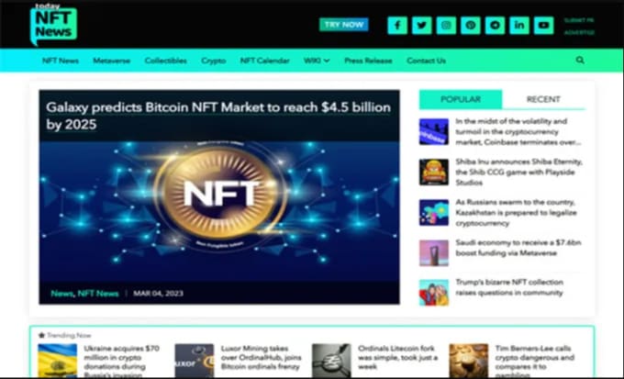Open the NFT Calendar menu item

(x=264, y=61)
